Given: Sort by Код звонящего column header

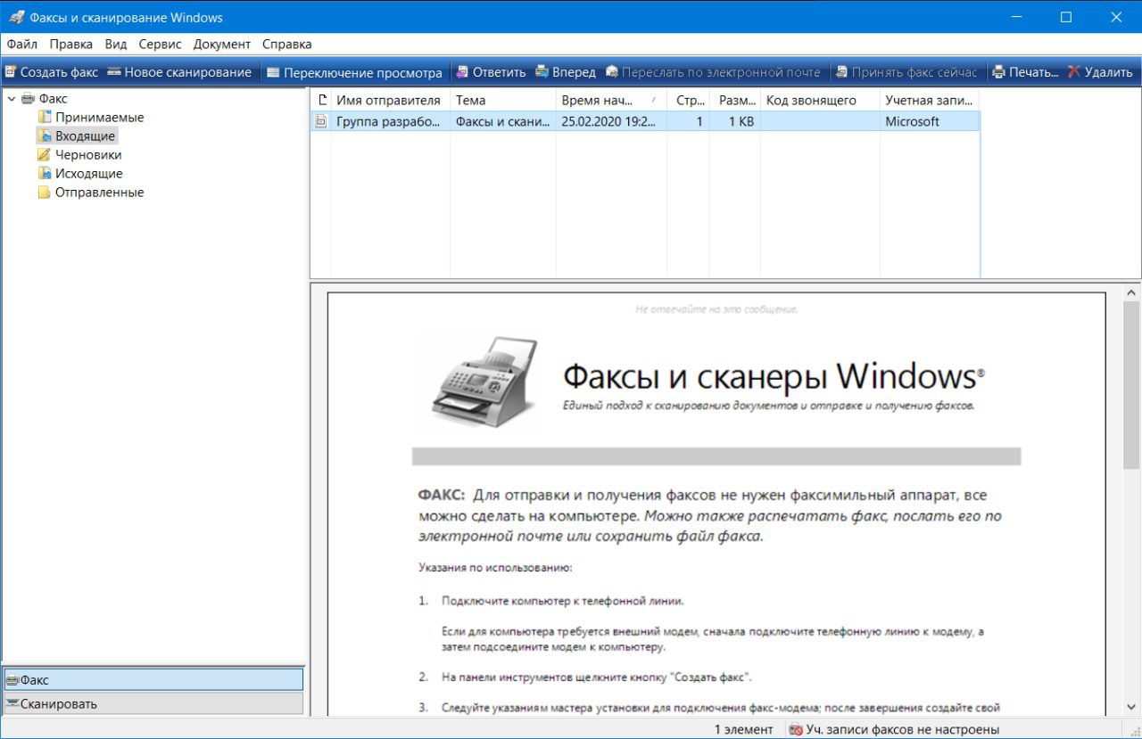Looking at the screenshot, I should [x=821, y=100].
